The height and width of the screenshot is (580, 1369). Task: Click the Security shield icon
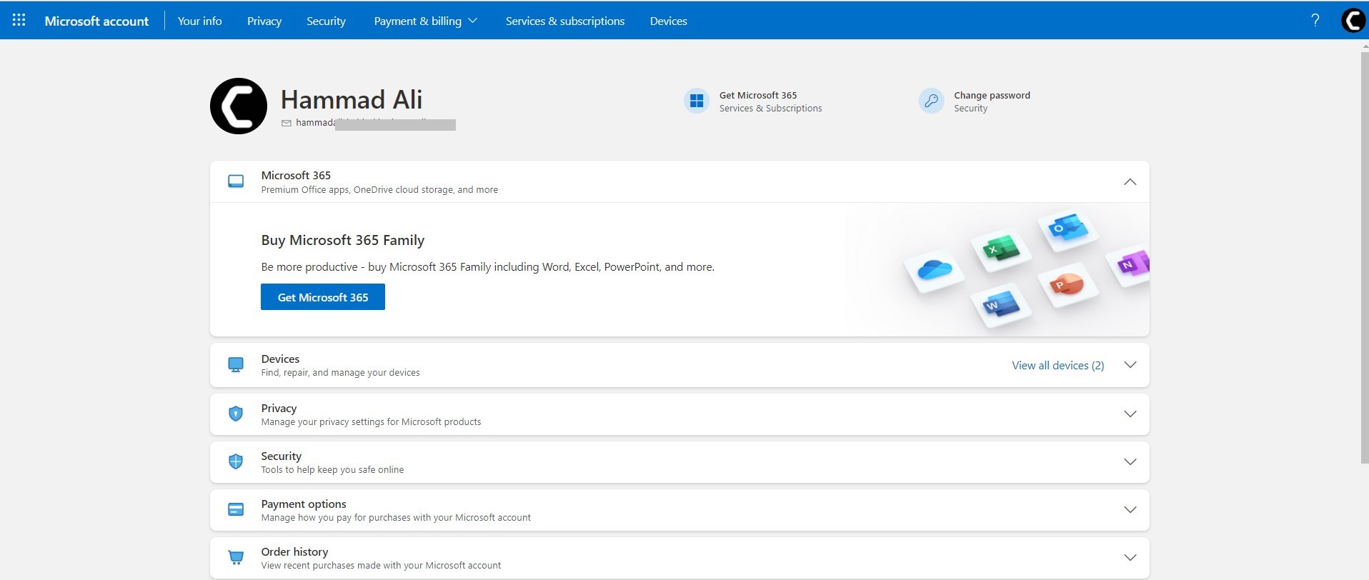coord(236,461)
